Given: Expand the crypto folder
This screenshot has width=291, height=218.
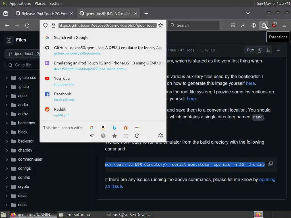Looking at the screenshot, I should tap(7, 187).
